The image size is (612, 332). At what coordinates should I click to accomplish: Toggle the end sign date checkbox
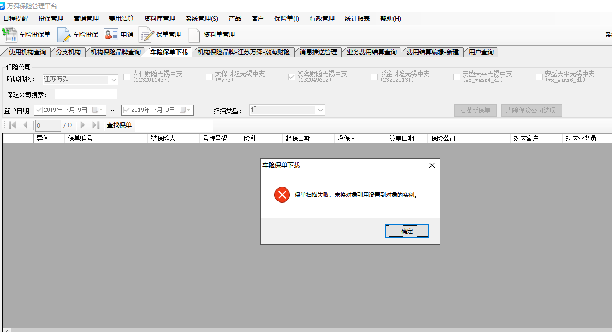coord(127,110)
